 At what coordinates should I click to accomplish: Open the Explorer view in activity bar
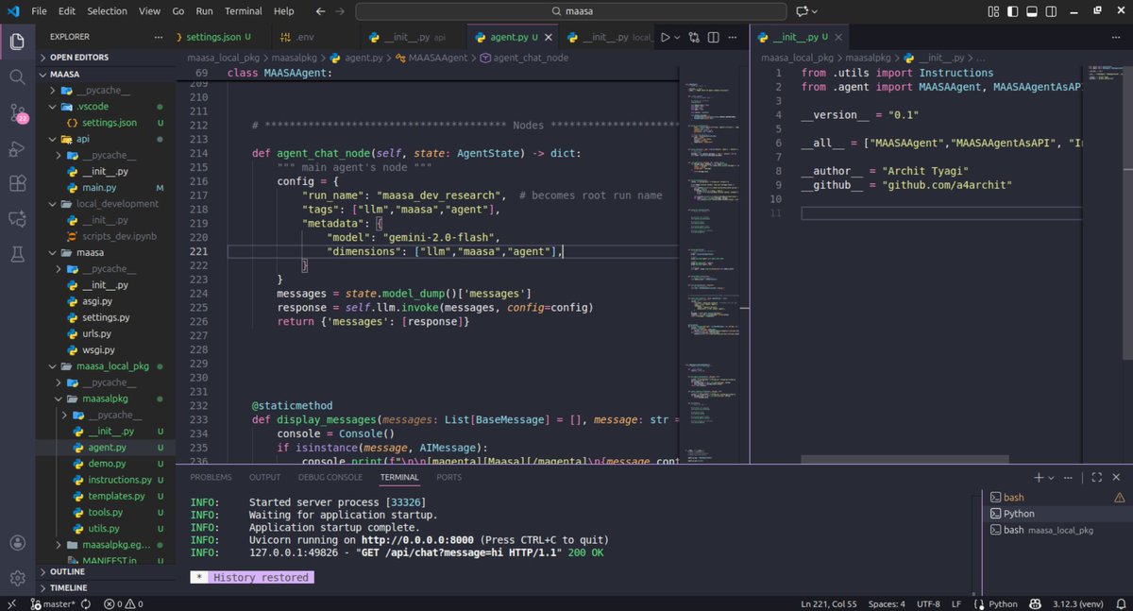click(17, 42)
